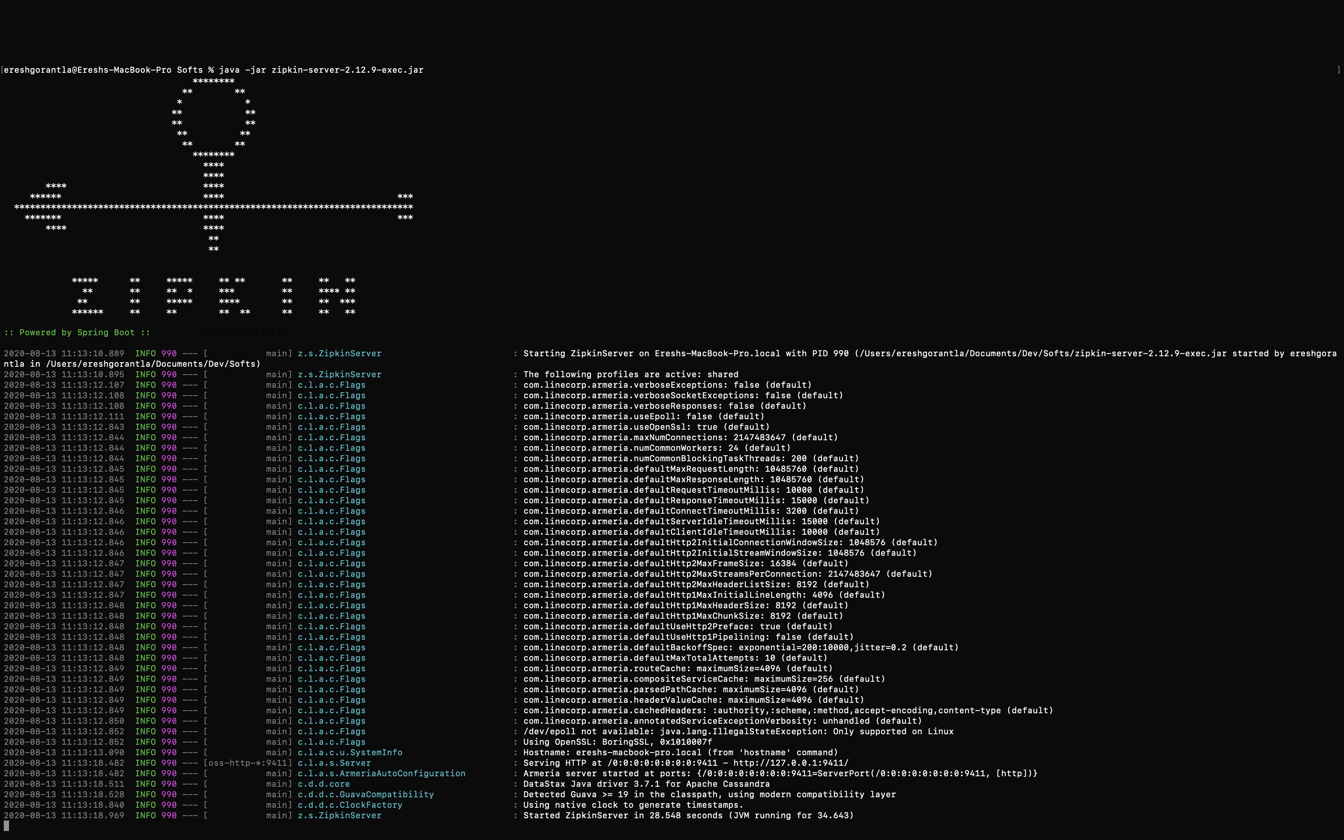Click the http://127.0.0.1:9411/ URL in log

point(791,763)
